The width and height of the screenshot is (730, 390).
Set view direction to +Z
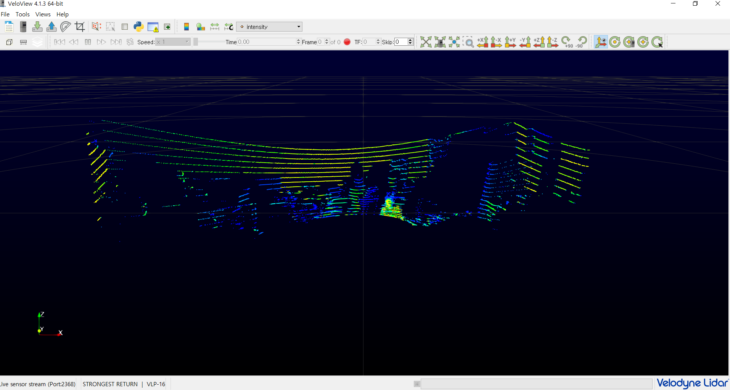click(539, 42)
